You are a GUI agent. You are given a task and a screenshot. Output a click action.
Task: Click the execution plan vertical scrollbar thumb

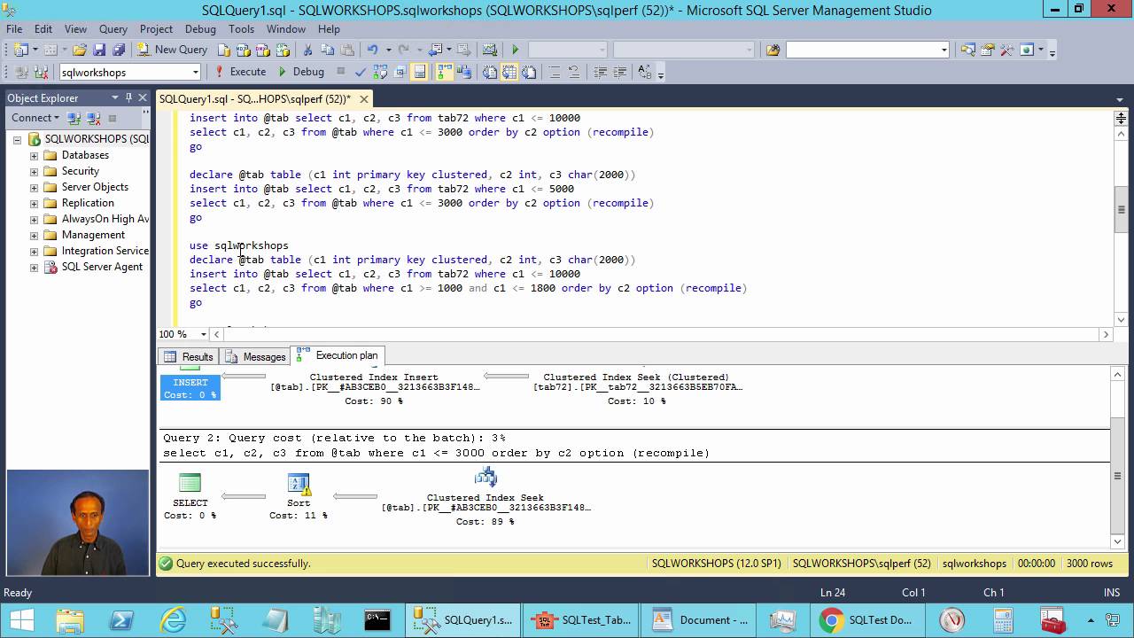(1118, 476)
